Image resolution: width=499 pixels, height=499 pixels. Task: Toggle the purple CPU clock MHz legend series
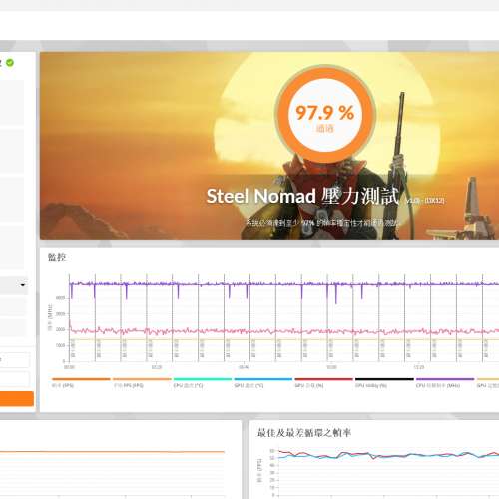445,382
